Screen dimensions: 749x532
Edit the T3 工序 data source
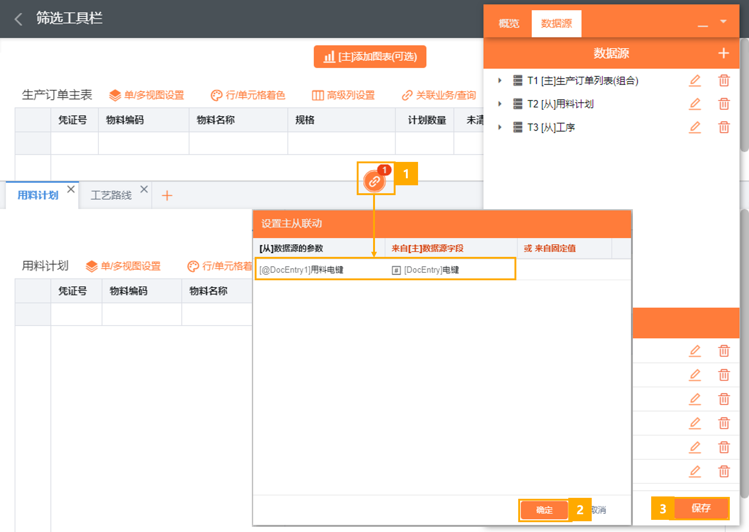click(x=695, y=127)
